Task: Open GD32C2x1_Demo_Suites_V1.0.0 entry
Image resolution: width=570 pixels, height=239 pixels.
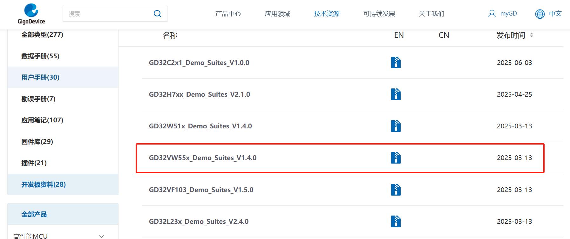Action: pyautogui.click(x=199, y=63)
